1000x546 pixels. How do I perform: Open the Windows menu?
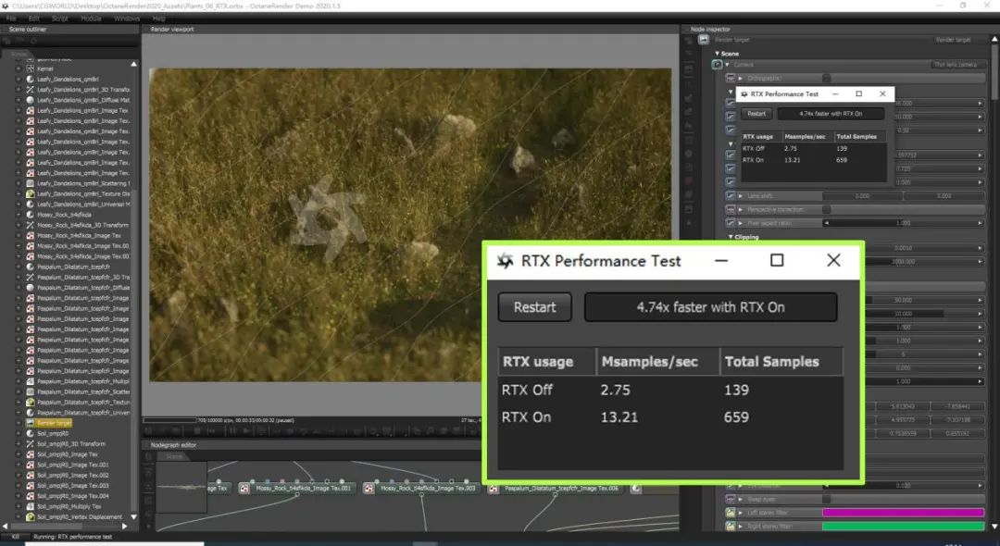coord(126,19)
